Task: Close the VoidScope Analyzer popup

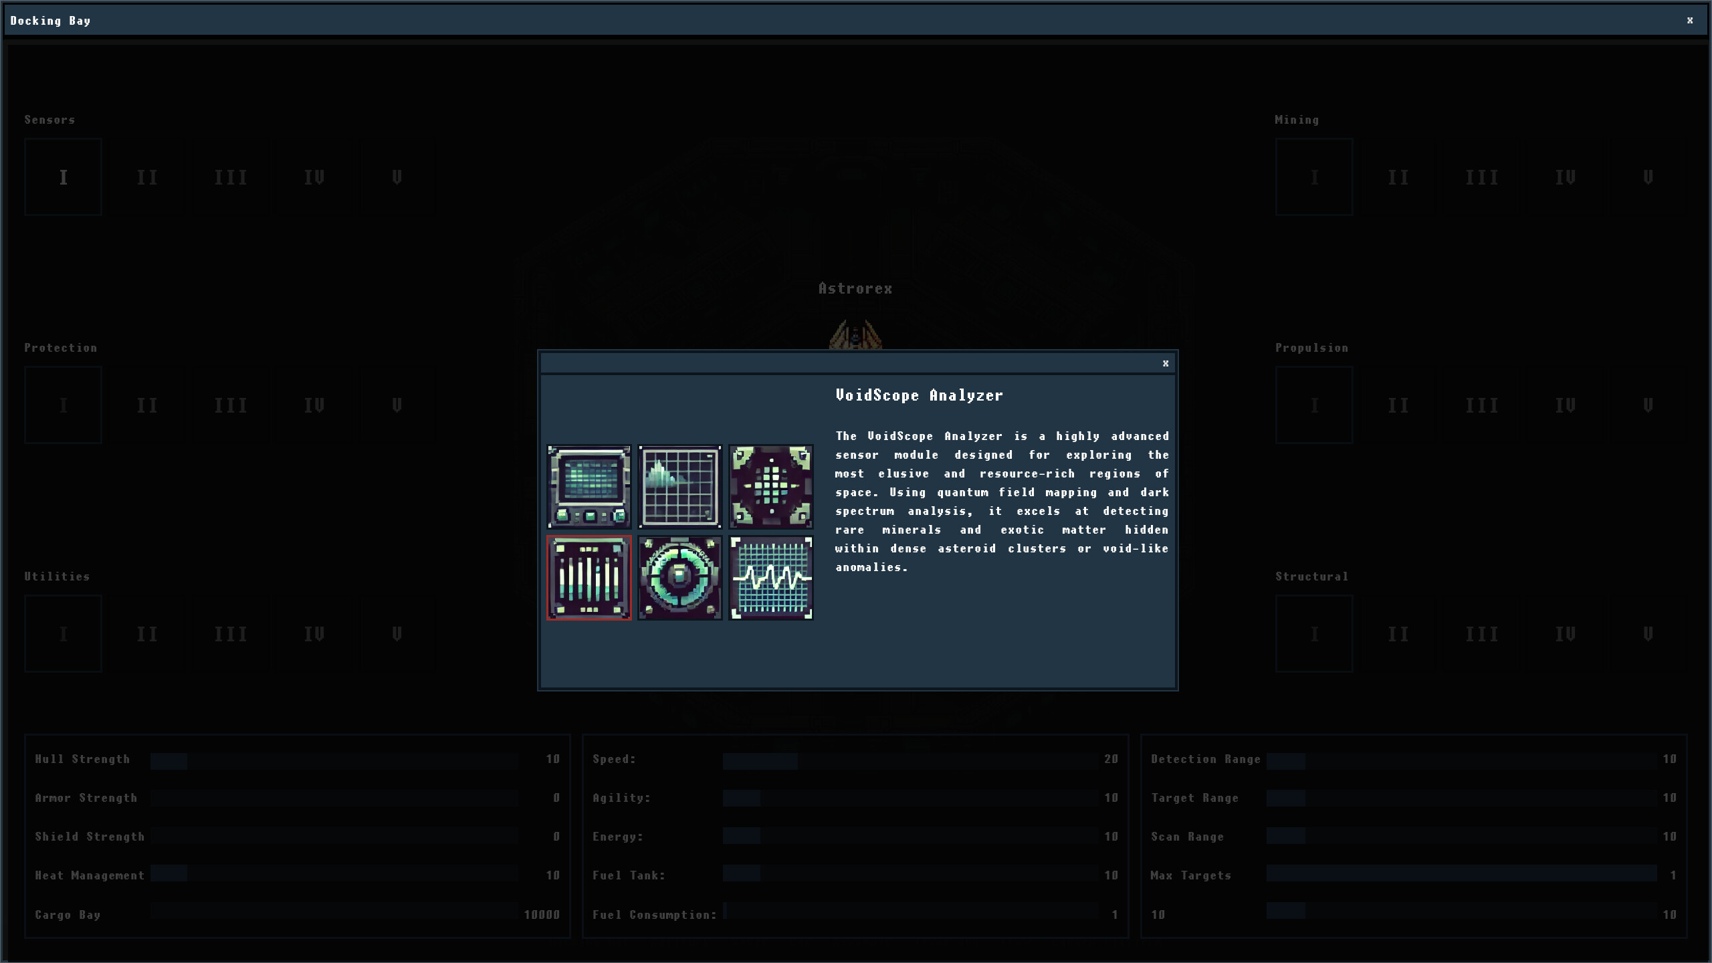Action: tap(1166, 363)
